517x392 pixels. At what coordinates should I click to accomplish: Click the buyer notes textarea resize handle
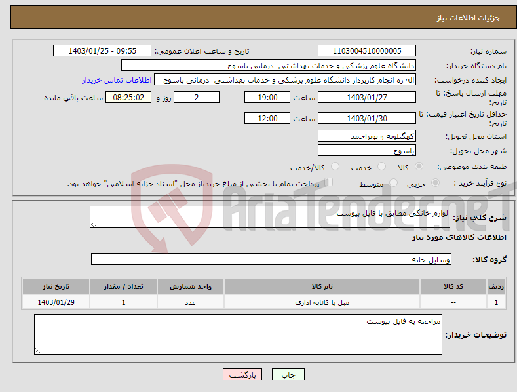tap(38, 351)
